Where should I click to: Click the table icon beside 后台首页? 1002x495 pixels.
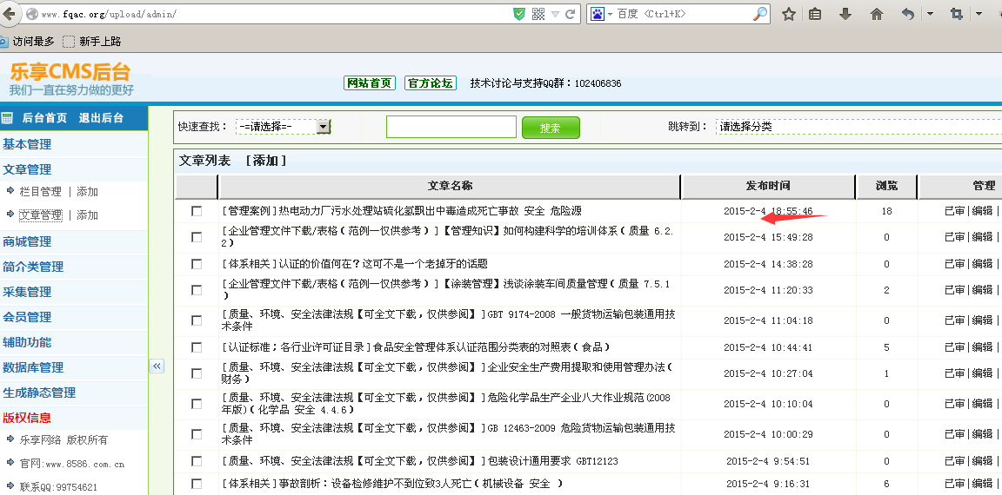8,118
